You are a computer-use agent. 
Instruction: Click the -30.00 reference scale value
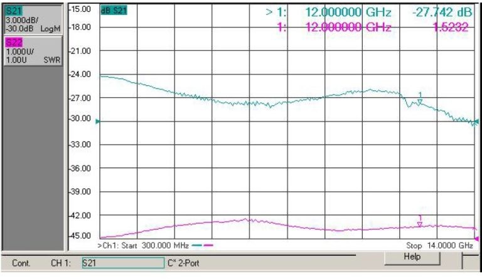80,118
